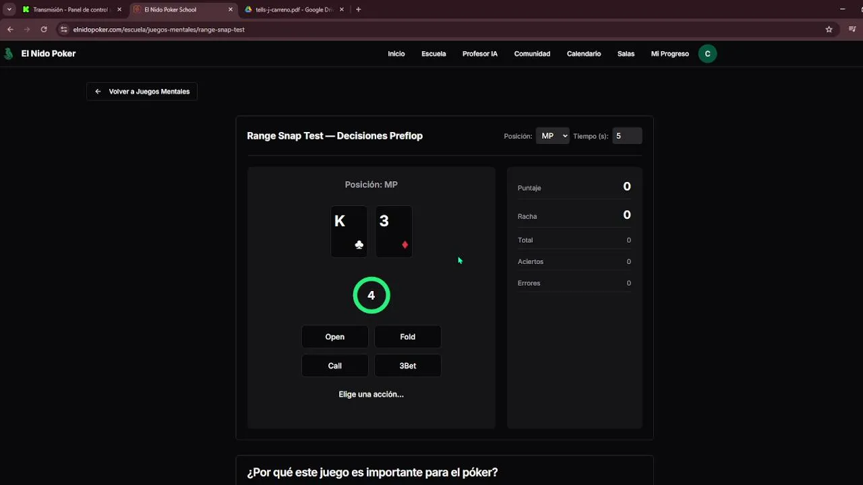Click Volver a Juegos Mentales button
Viewport: 863px width, 485px height.
pos(142,92)
